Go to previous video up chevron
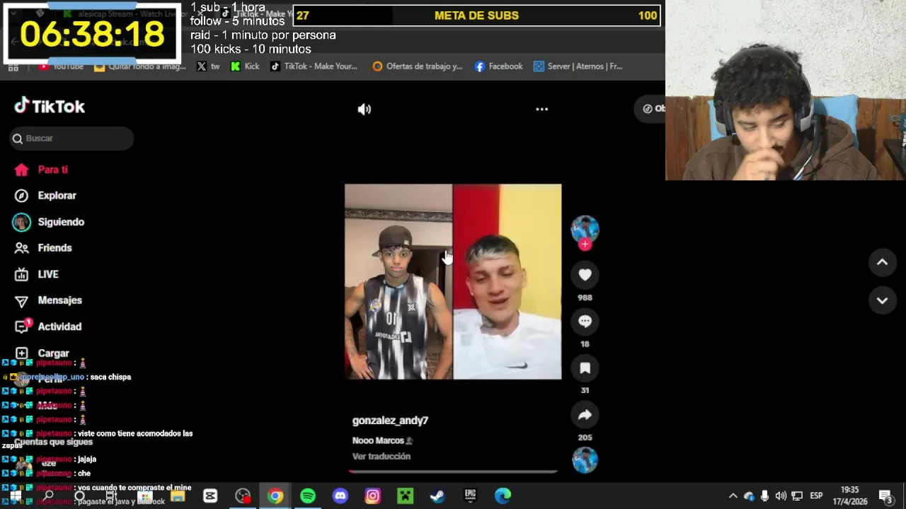The height and width of the screenshot is (509, 906). (x=882, y=262)
